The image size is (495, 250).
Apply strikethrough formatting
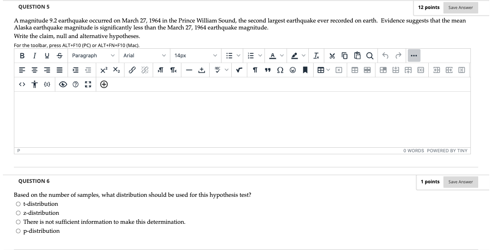(x=60, y=56)
